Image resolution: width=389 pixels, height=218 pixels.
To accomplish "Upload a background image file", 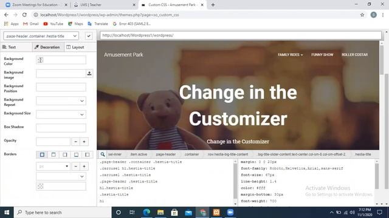I will 89,73.
